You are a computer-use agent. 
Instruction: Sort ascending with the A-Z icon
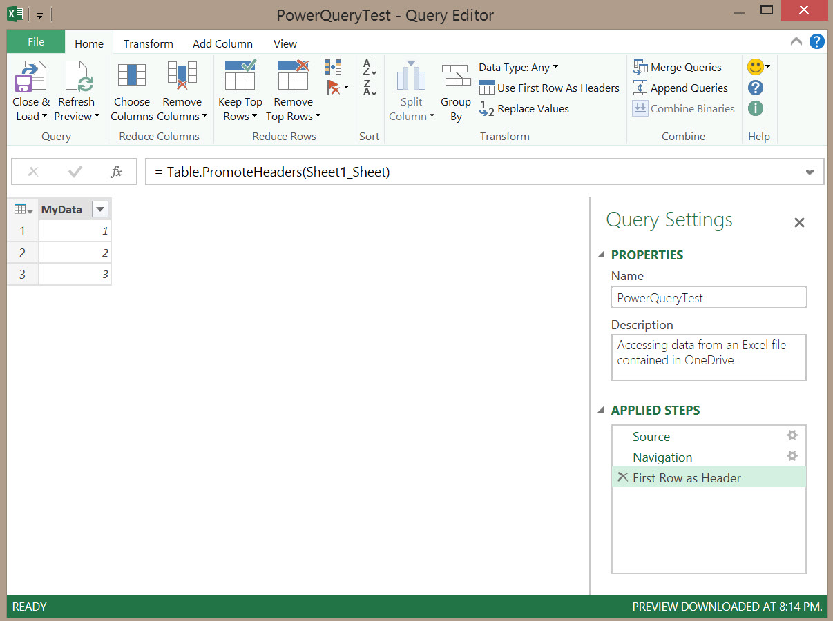coord(370,67)
